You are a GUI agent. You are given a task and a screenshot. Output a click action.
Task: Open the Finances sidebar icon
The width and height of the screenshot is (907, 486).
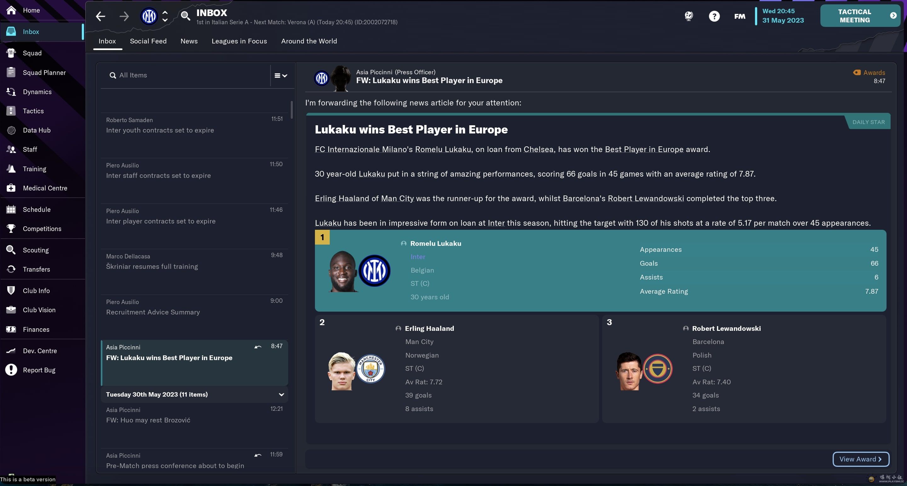tap(11, 329)
